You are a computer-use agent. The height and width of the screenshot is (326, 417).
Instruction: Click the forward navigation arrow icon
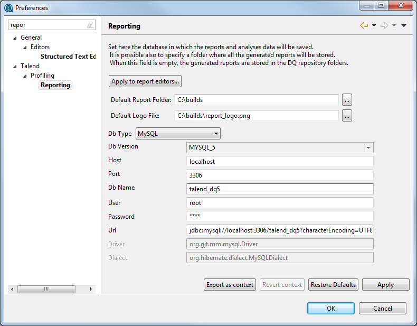[x=384, y=25]
